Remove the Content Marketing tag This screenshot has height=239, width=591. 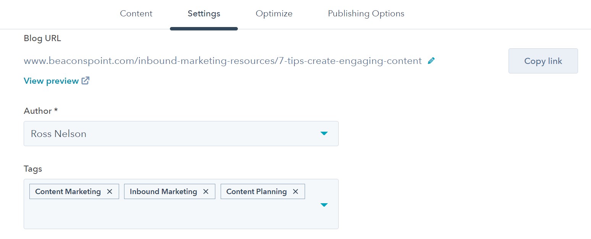pyautogui.click(x=110, y=191)
